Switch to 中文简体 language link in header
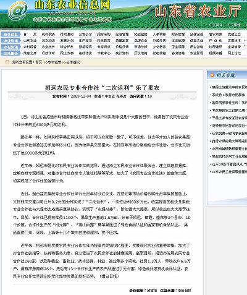This screenshot has width=247, height=295. point(216,25)
